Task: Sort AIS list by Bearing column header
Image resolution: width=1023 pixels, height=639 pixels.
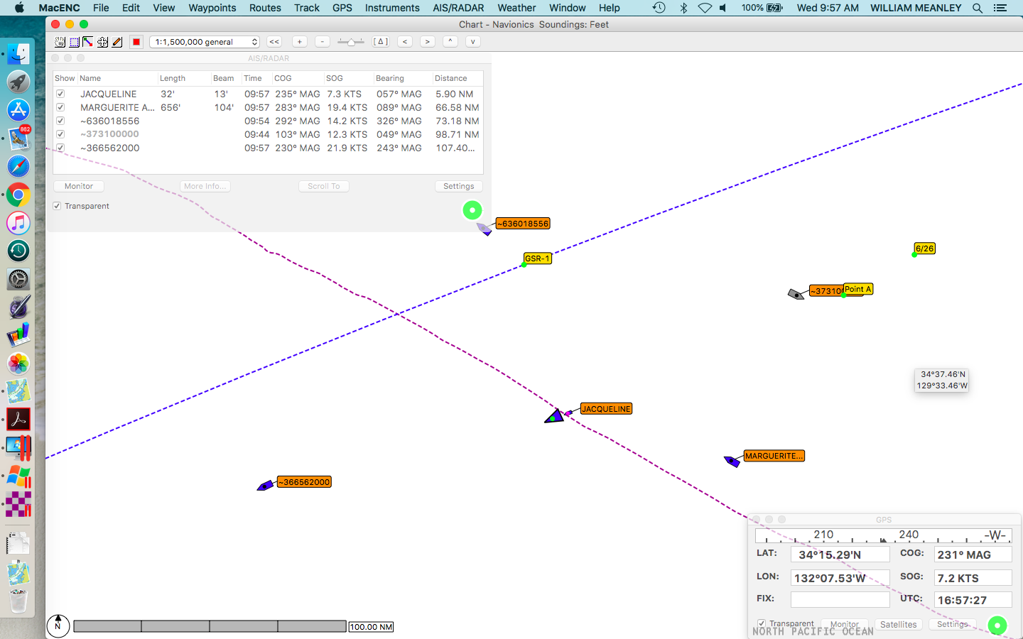Action: pos(402,78)
